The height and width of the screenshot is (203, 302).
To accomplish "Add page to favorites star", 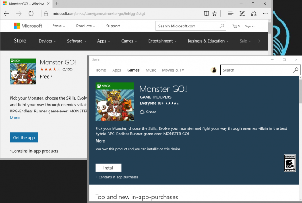I will point(215,14).
